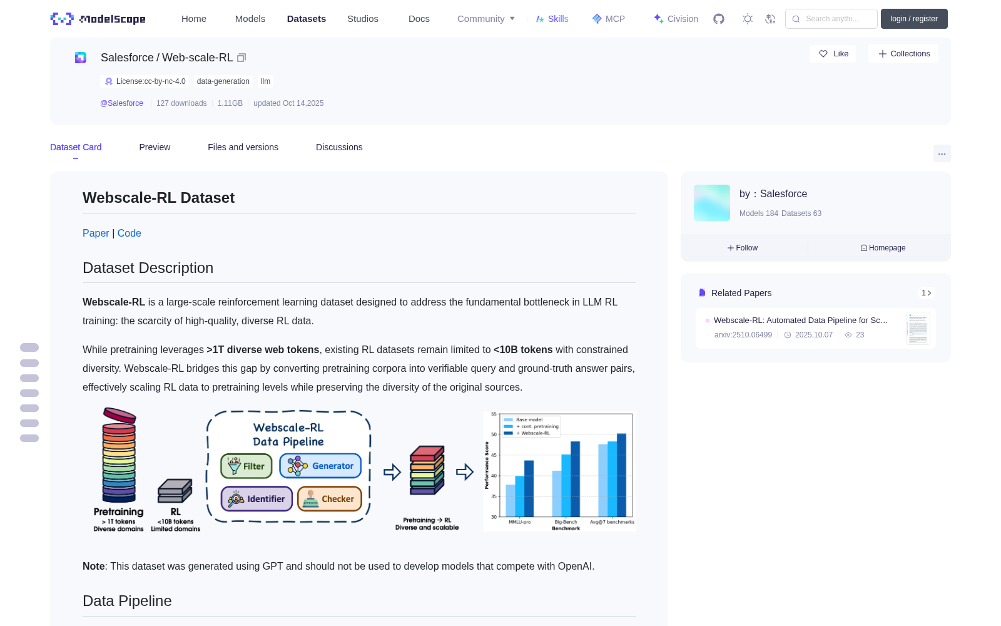Open the Civision nav item
The width and height of the screenshot is (1001, 626).
coord(676,19)
